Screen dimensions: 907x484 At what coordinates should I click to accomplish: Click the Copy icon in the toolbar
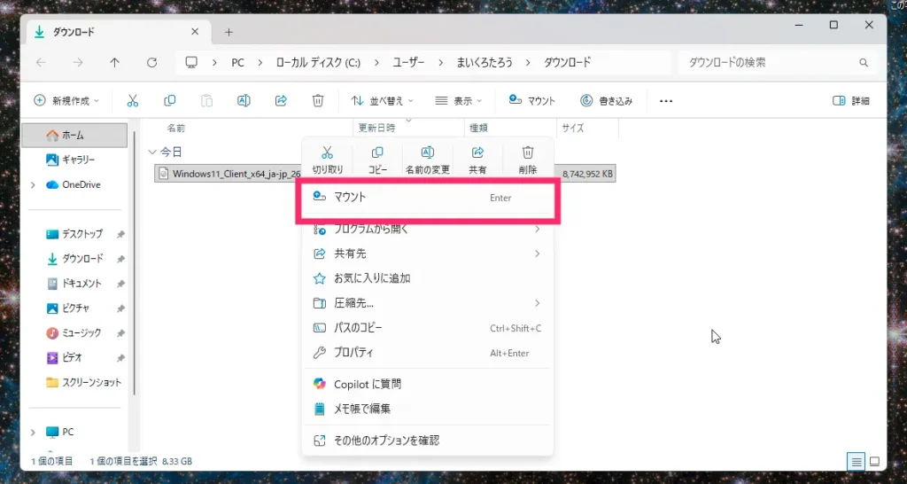click(169, 101)
